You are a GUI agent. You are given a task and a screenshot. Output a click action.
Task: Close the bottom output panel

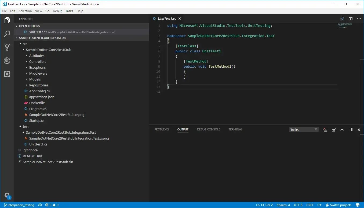359,130
